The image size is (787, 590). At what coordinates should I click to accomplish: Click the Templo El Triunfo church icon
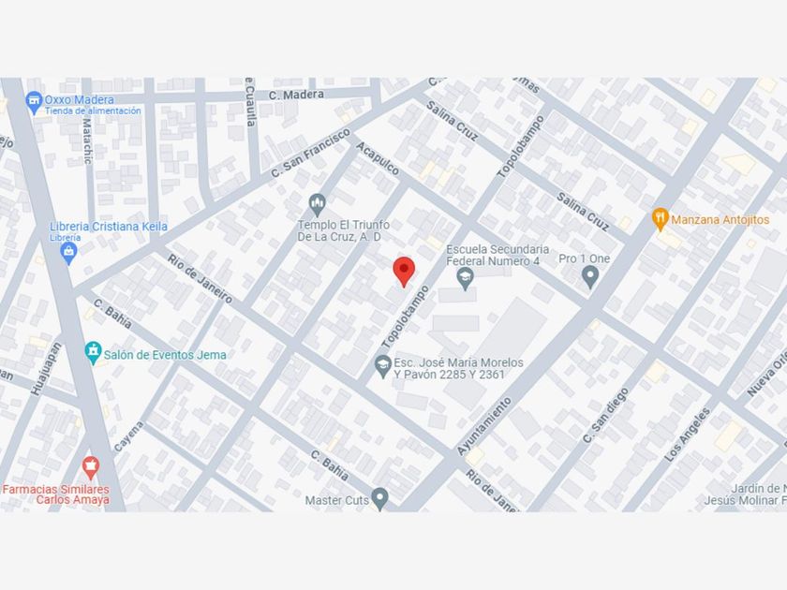tap(318, 206)
